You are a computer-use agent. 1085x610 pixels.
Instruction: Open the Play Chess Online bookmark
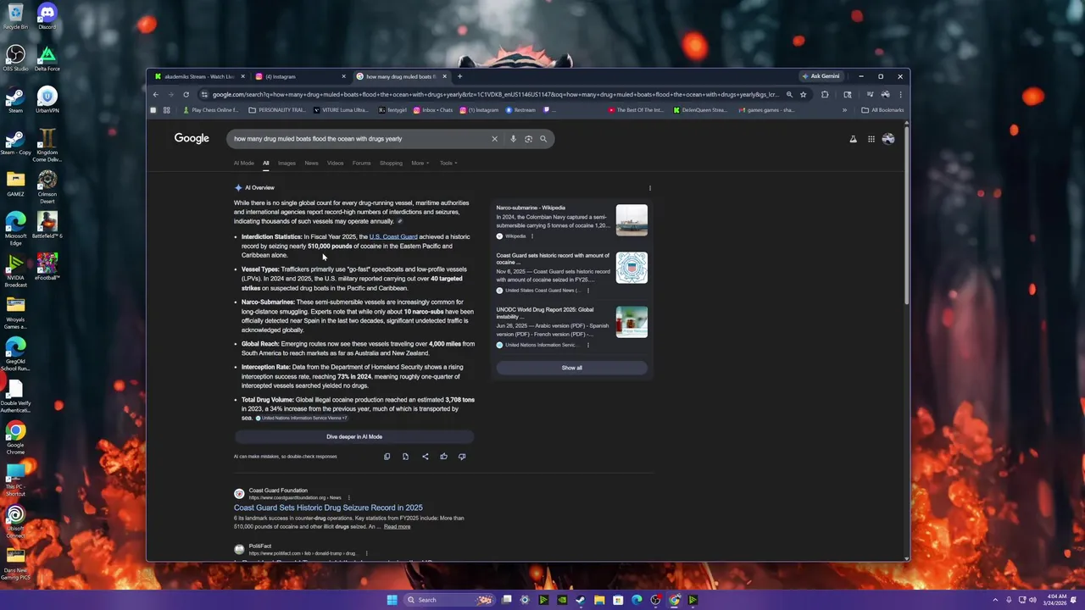coord(211,110)
